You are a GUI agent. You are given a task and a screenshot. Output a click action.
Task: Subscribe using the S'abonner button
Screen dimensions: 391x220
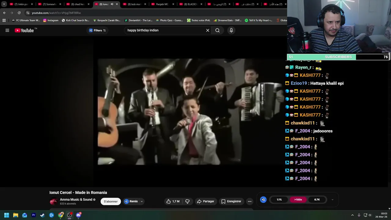(x=111, y=201)
